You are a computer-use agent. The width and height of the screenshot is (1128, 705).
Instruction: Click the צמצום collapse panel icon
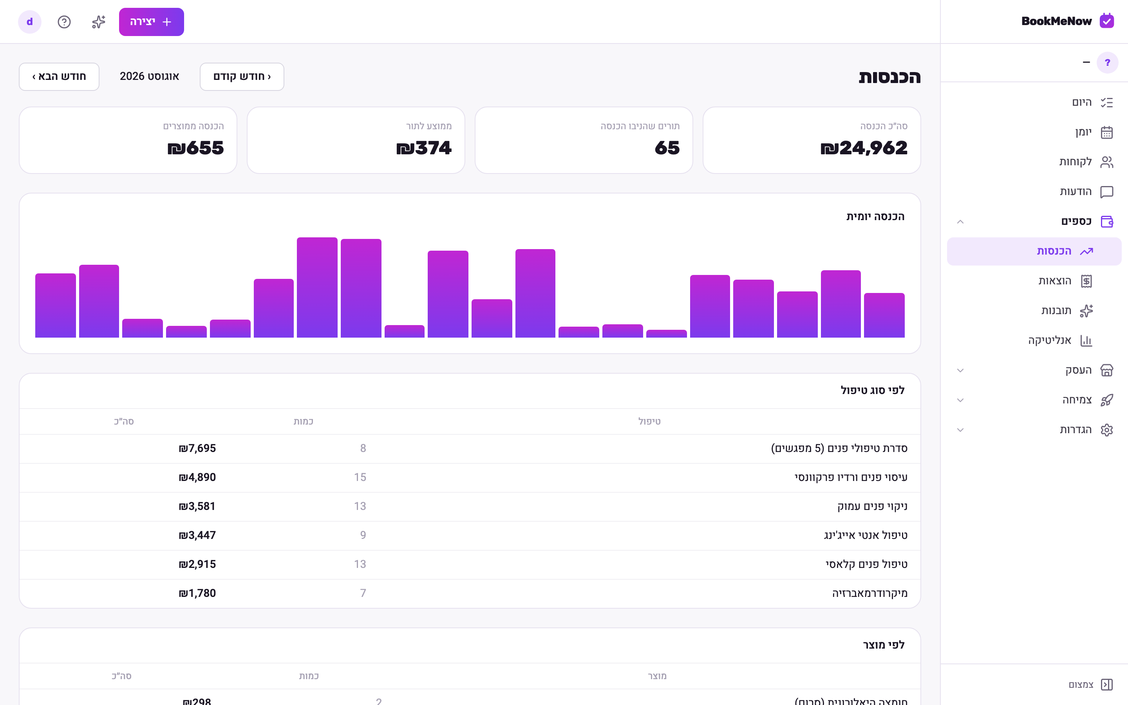(x=1106, y=685)
